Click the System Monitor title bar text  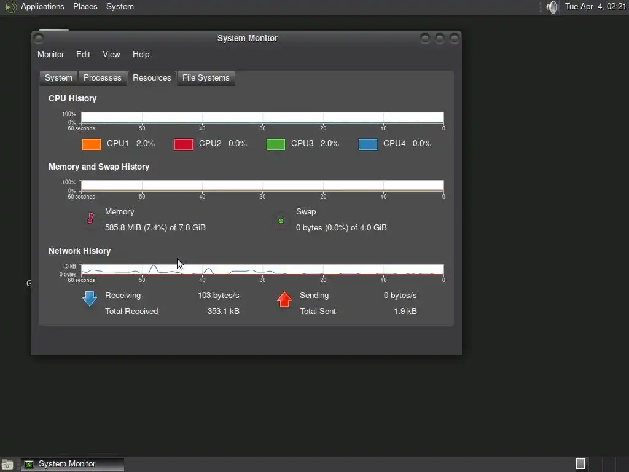coord(248,39)
